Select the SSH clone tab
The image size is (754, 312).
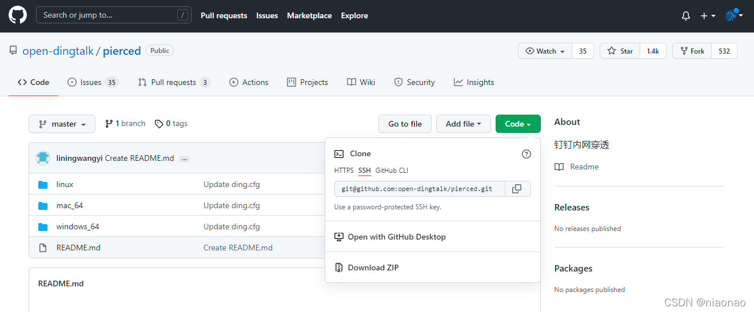[365, 171]
